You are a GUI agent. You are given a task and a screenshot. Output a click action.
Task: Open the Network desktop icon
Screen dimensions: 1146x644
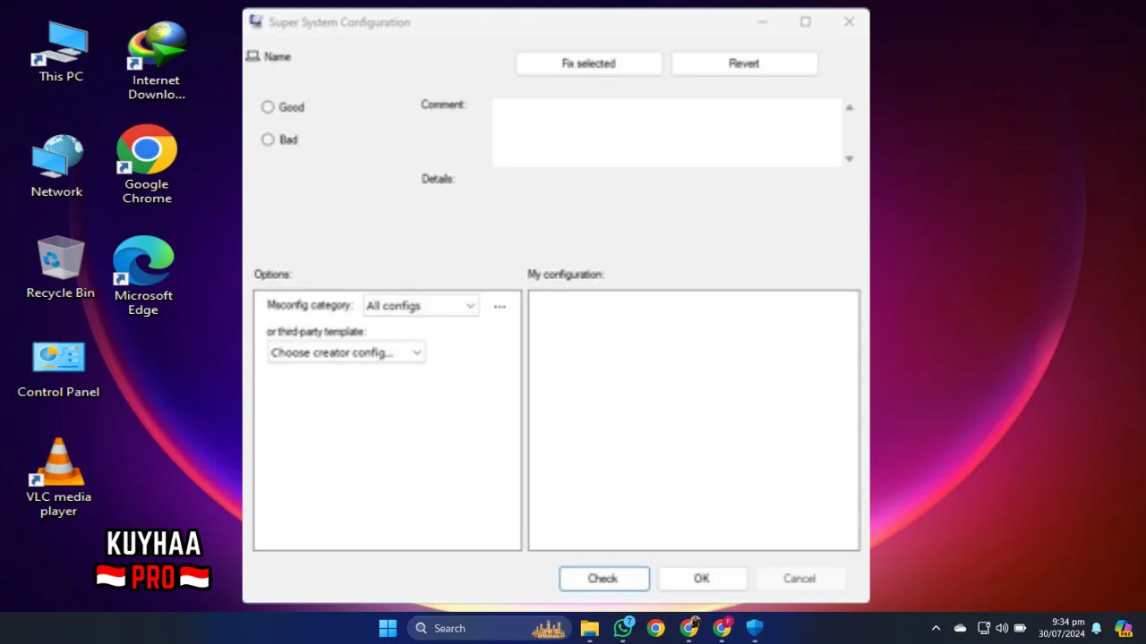click(57, 166)
